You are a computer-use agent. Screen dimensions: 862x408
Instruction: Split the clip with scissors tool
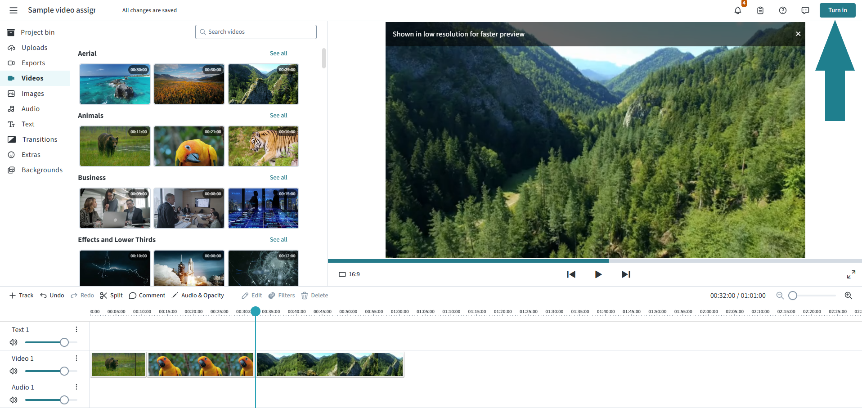[111, 296]
